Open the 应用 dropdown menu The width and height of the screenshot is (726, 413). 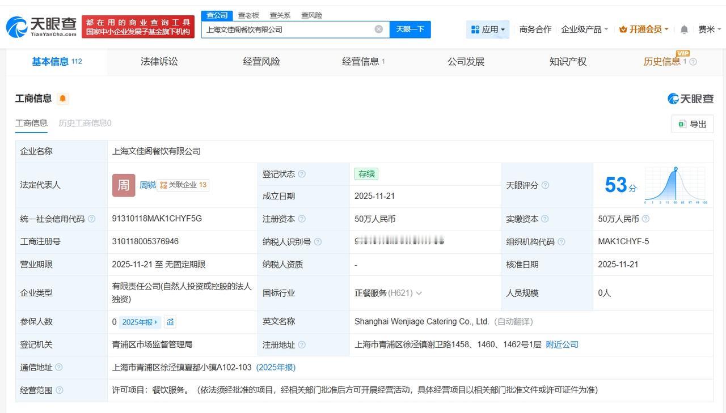488,29
